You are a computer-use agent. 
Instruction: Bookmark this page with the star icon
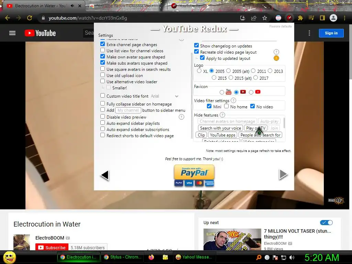coord(265,18)
